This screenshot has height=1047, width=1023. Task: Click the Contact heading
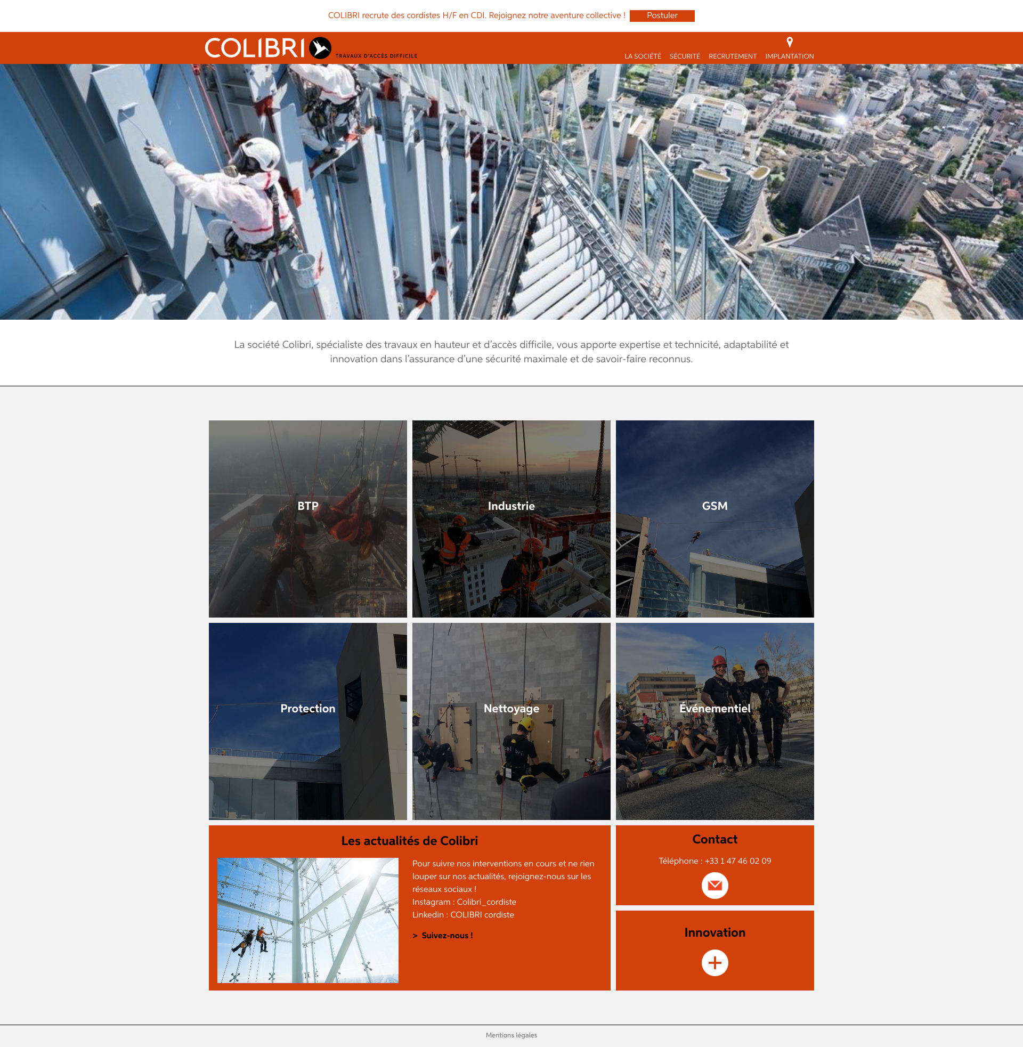pyautogui.click(x=715, y=839)
